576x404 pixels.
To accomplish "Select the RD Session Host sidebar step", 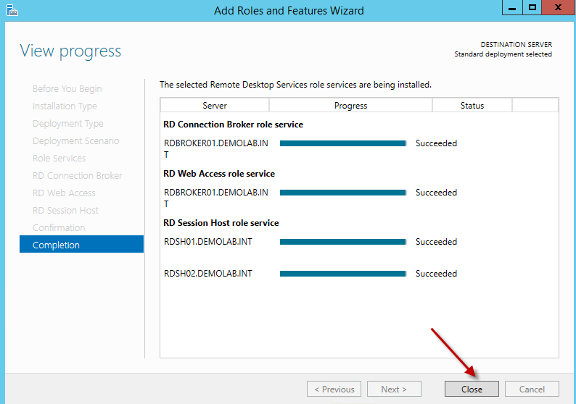I will click(x=65, y=210).
